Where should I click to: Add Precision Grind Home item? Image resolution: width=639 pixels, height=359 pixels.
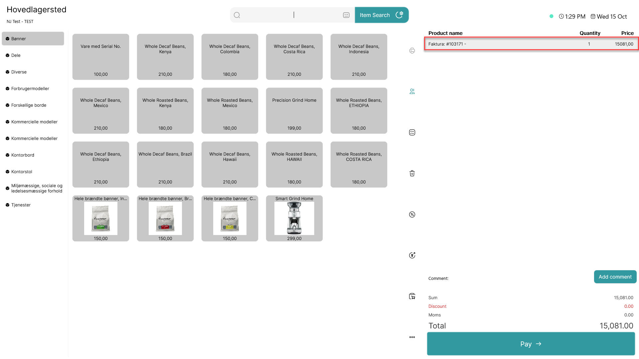point(294,111)
